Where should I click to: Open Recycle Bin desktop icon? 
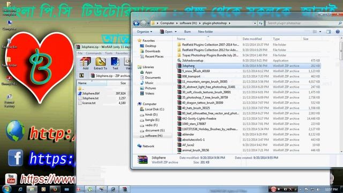pyautogui.click(x=9, y=43)
